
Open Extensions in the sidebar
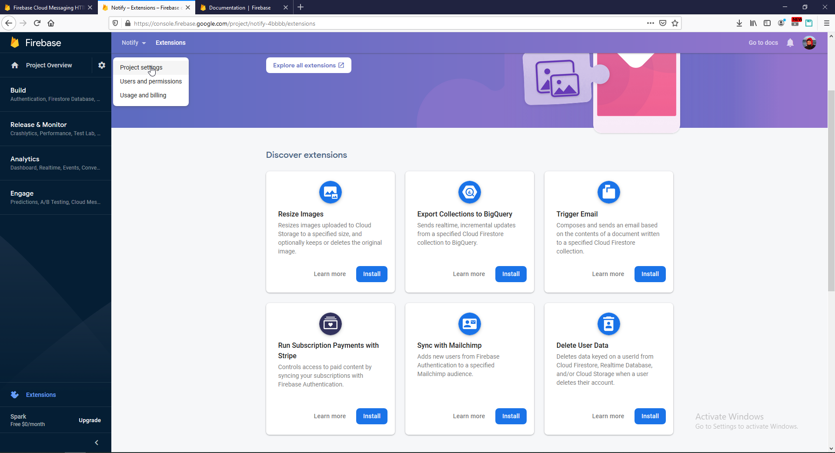click(x=56, y=395)
